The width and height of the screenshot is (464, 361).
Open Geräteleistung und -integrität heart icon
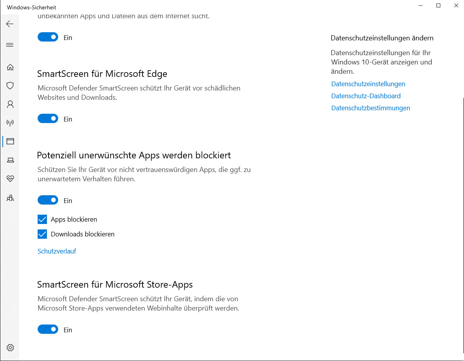10,179
